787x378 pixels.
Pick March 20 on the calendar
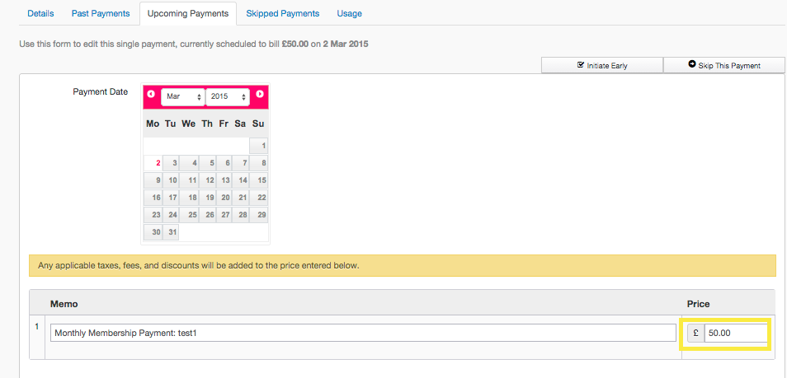point(224,198)
